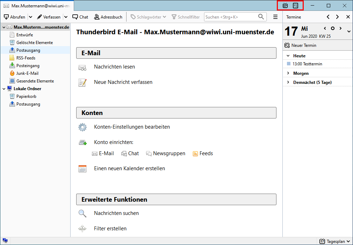Select Postausgang under Lokale Ordner

pos(28,104)
